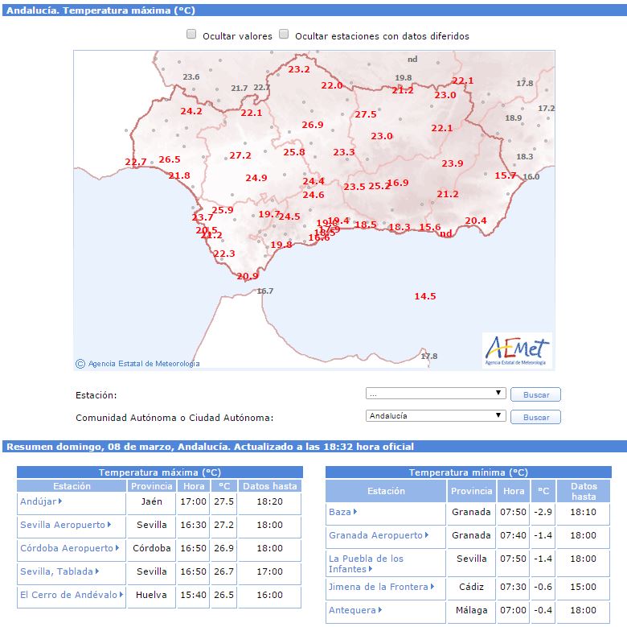Image resolution: width=627 pixels, height=627 pixels.
Task: Check the Ocultar valores checkbox
Action: [x=191, y=35]
